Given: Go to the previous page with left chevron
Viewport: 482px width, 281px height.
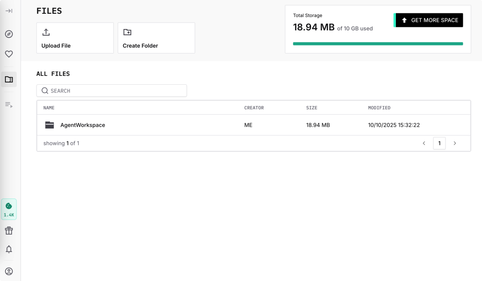Looking at the screenshot, I should pyautogui.click(x=424, y=143).
